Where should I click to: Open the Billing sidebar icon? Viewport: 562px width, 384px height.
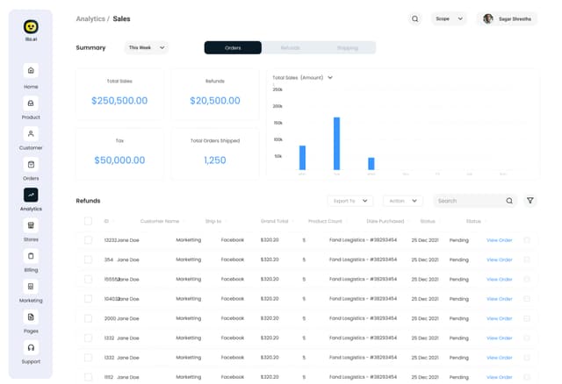pos(31,256)
